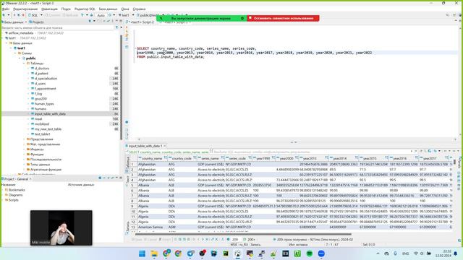
Task: Open the Bookmarks folder in Project panel
Action: (17, 190)
